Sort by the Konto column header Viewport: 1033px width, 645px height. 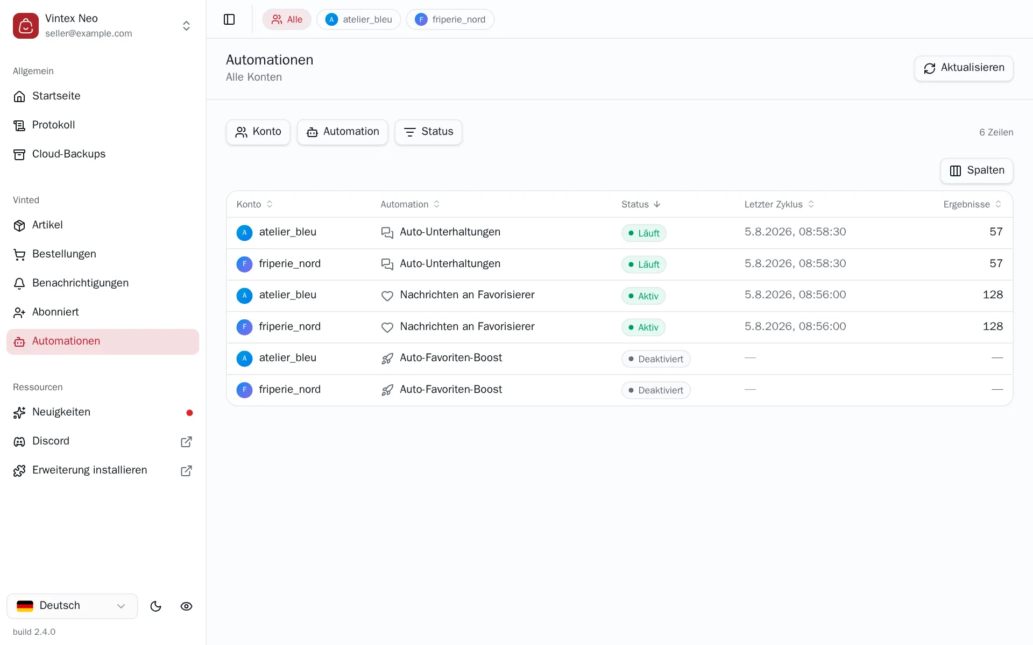[254, 204]
